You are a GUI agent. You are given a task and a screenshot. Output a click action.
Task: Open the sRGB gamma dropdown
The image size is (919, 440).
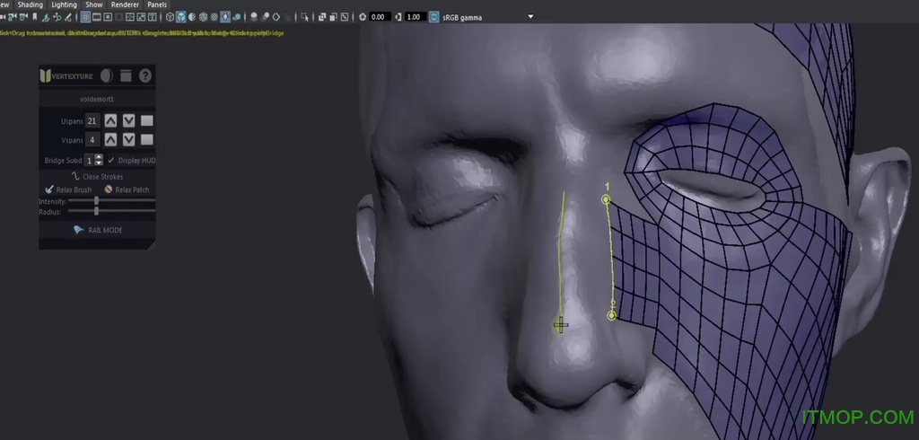click(530, 16)
